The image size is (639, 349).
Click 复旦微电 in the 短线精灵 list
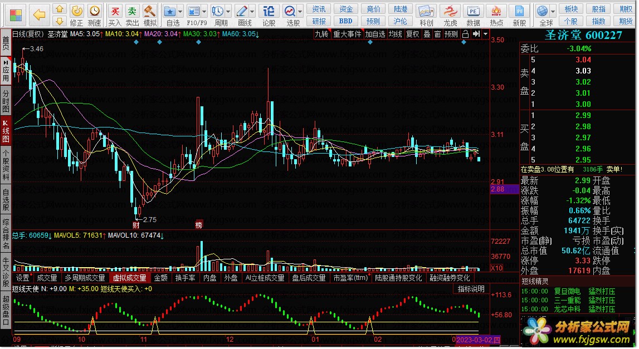[x=567, y=291]
